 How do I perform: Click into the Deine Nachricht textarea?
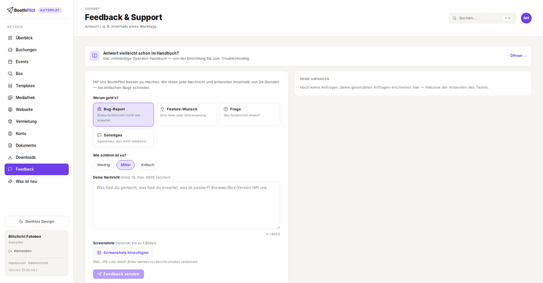pyautogui.click(x=186, y=205)
